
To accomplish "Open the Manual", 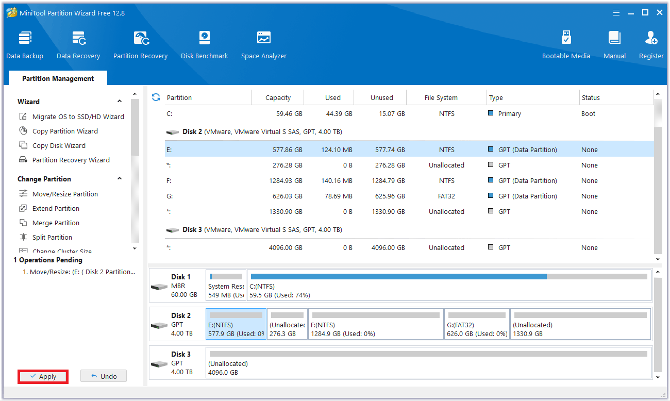I will (614, 45).
